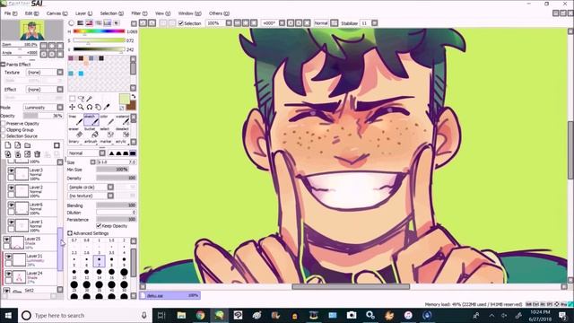Enable the Clipping Group checkbox
The image size is (574, 323).
click(x=4, y=129)
